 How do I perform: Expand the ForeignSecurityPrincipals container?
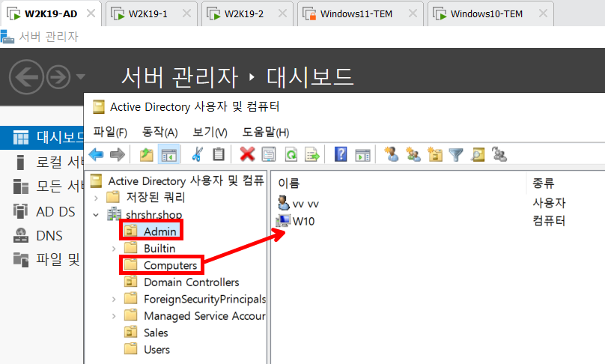pos(114,299)
